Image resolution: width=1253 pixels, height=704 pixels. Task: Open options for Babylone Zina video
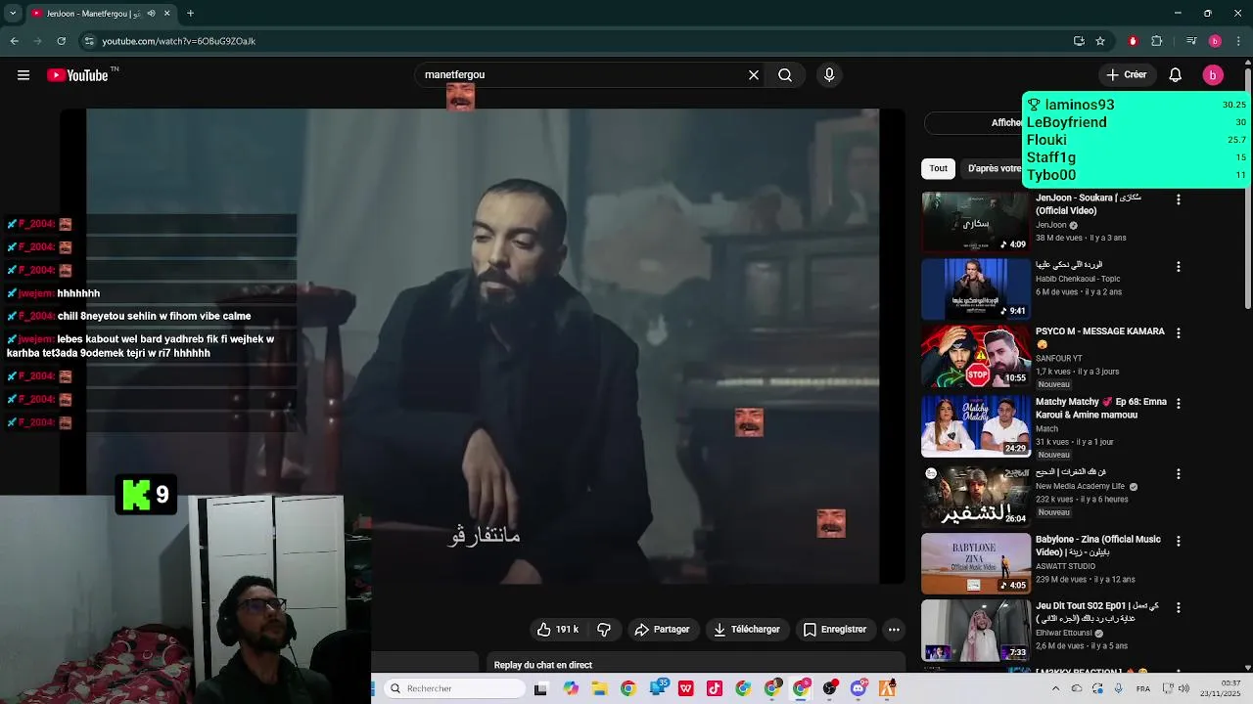(x=1178, y=541)
